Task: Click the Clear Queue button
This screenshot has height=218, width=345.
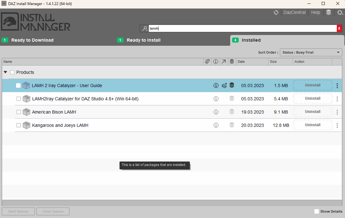Action: click(x=53, y=211)
